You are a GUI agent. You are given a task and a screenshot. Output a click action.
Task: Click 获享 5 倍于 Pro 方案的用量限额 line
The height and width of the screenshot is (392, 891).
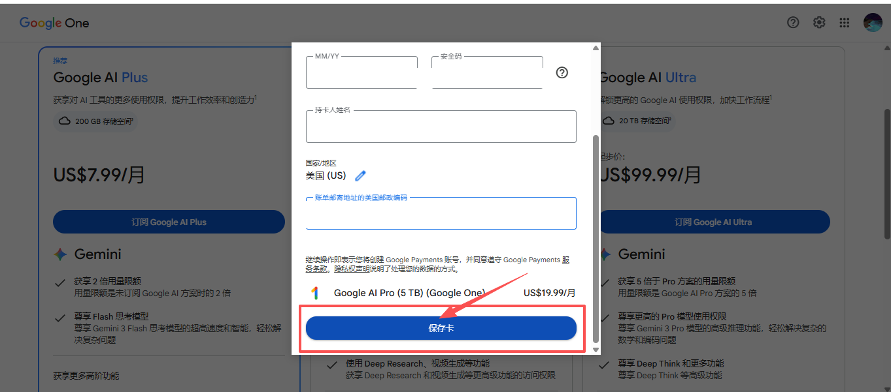[677, 281]
